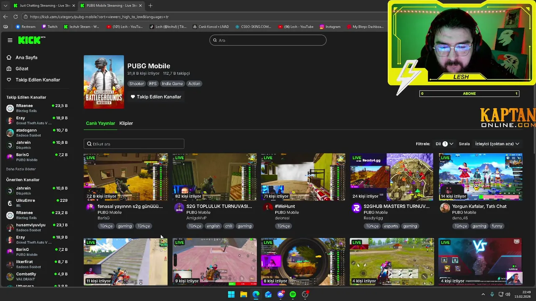536x301 pixels.
Task: Click Ready4gg streamer avatar
Action: pyautogui.click(x=356, y=208)
